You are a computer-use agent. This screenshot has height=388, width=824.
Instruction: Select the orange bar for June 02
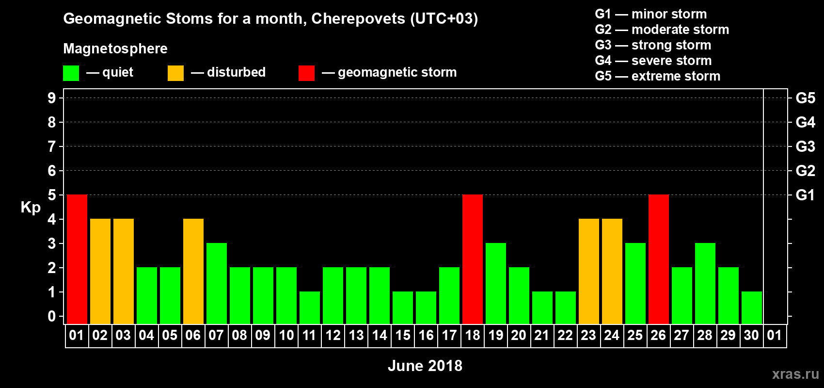pyautogui.click(x=100, y=272)
